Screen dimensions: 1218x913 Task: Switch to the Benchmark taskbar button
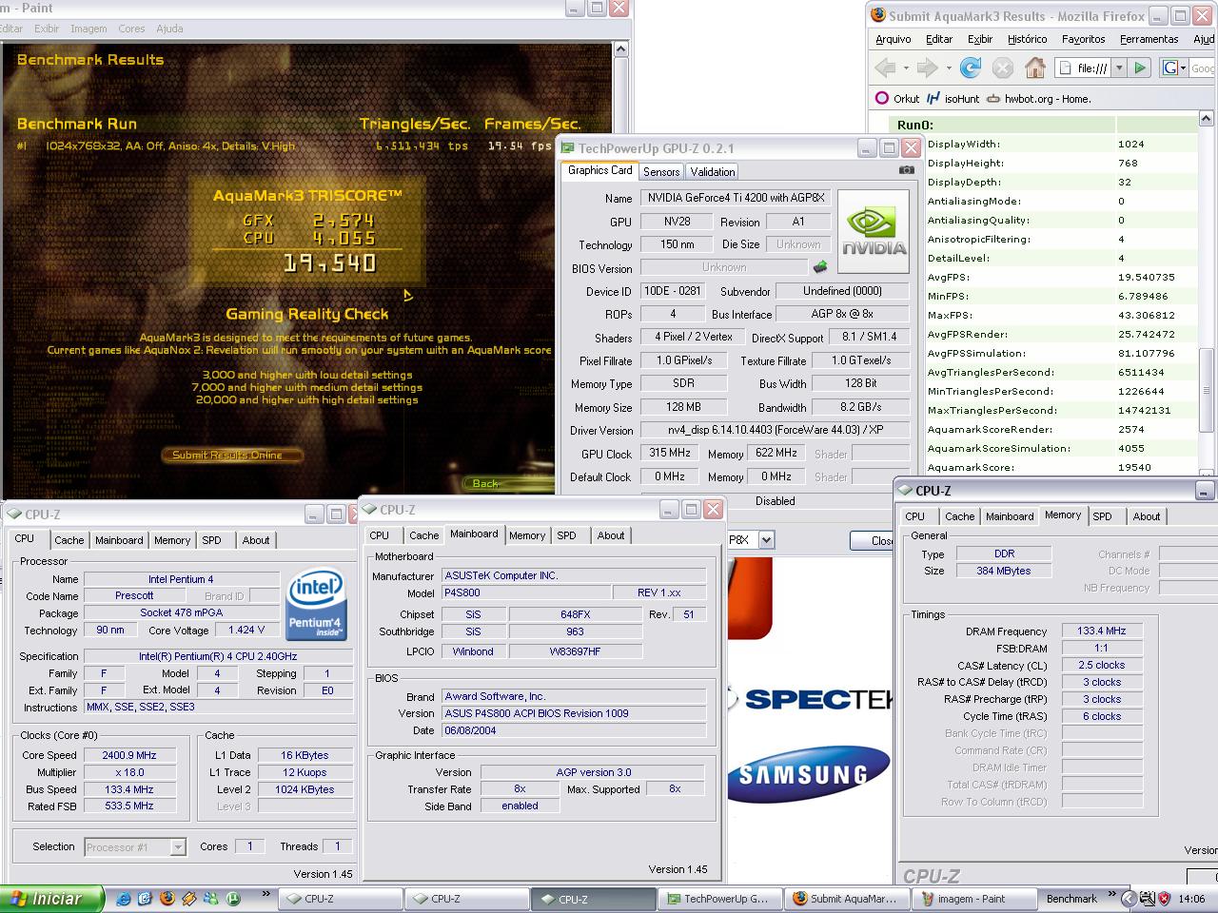1074,899
